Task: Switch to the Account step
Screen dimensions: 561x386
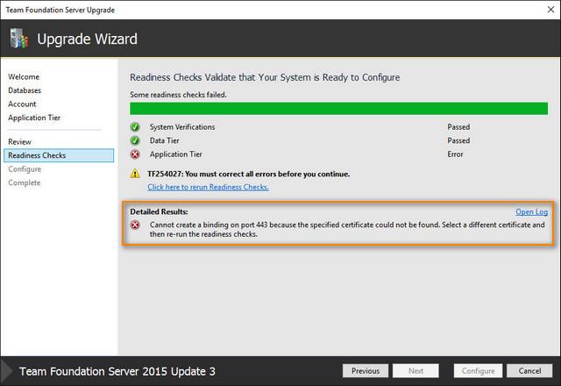Action: 22,104
